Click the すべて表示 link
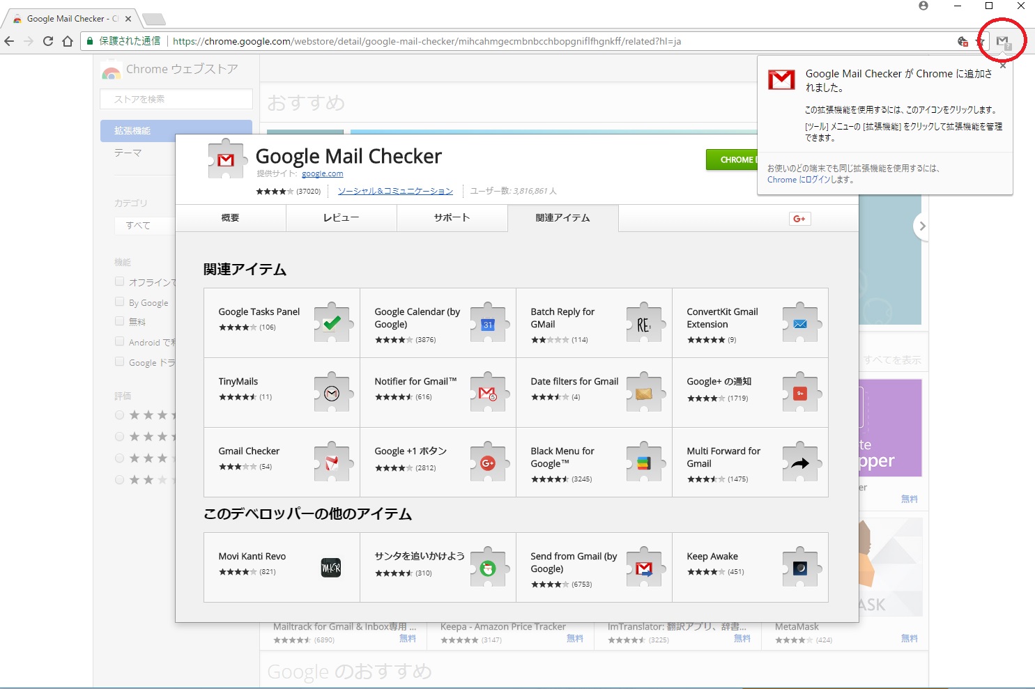Image resolution: width=1035 pixels, height=689 pixels. tap(892, 360)
